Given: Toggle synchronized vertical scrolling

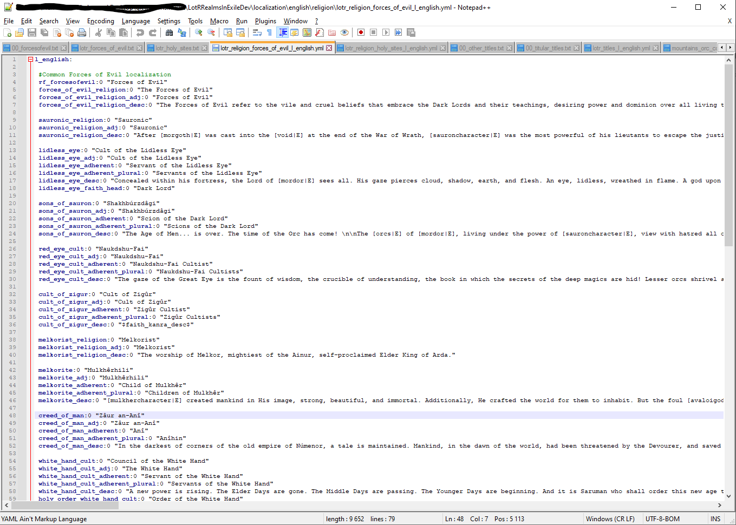Looking at the screenshot, I should pyautogui.click(x=228, y=33).
